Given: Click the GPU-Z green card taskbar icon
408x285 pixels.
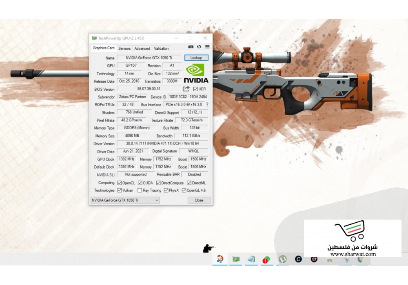Looking at the screenshot, I should [236, 259].
